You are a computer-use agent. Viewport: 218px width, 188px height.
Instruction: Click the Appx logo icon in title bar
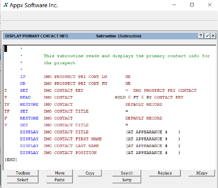pos(6,5)
